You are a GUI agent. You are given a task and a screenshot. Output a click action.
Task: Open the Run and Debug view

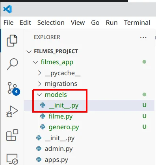pyautogui.click(x=12, y=111)
